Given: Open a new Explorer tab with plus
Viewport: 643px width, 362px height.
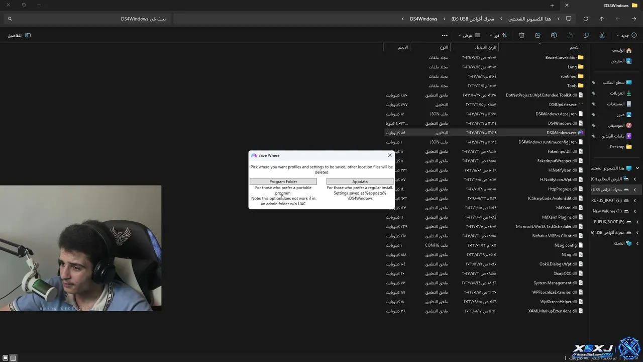Looking at the screenshot, I should 552,6.
